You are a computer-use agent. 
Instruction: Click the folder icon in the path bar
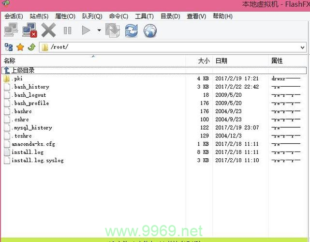[x=45, y=47]
